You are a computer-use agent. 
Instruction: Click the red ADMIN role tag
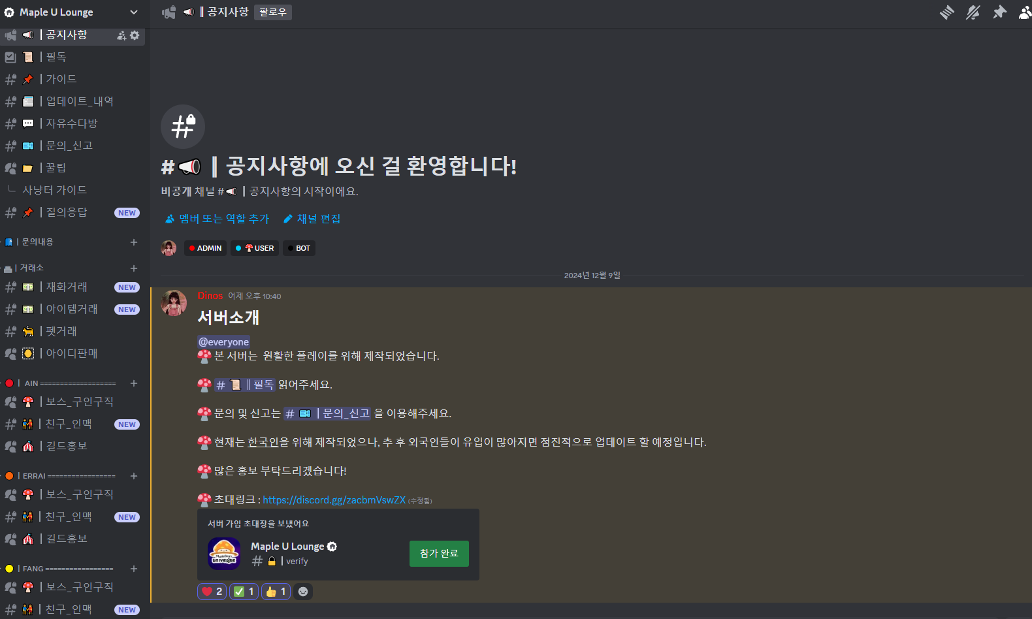(206, 248)
